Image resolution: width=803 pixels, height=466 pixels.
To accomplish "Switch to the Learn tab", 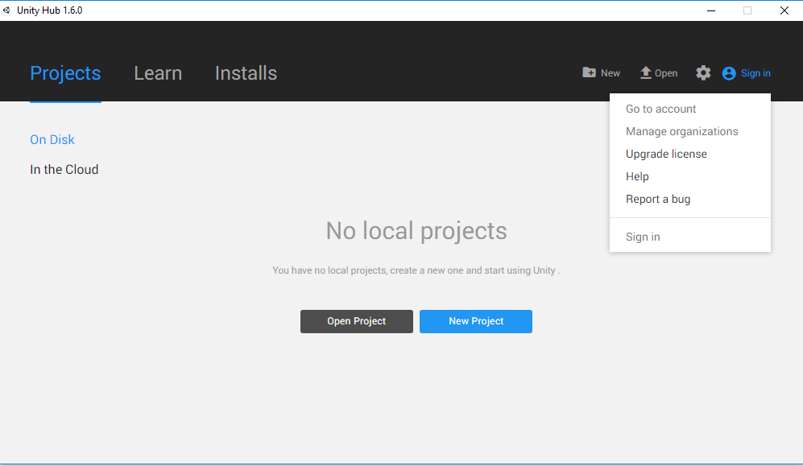I will [158, 73].
